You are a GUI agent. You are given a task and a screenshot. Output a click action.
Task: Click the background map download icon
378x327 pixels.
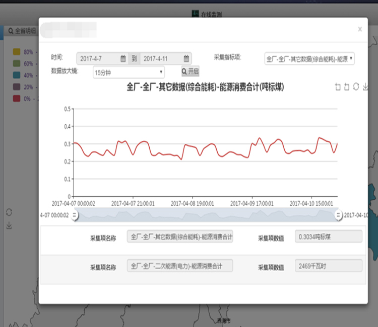[9, 226]
